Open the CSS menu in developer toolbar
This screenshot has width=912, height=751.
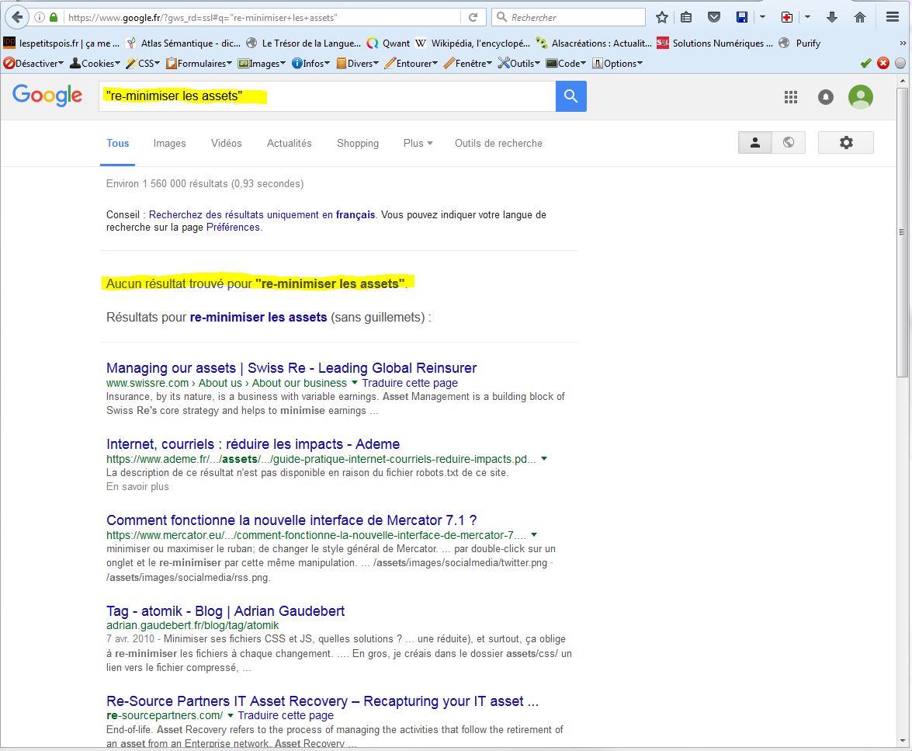coord(144,64)
